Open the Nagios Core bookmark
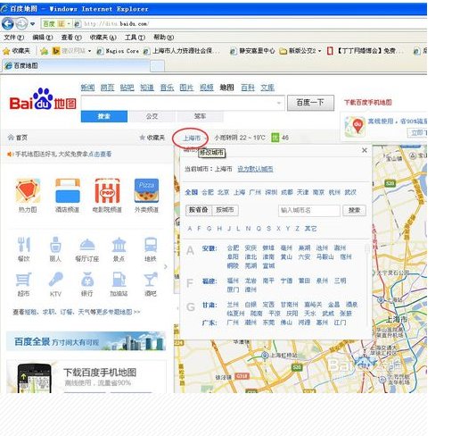 [x=119, y=51]
